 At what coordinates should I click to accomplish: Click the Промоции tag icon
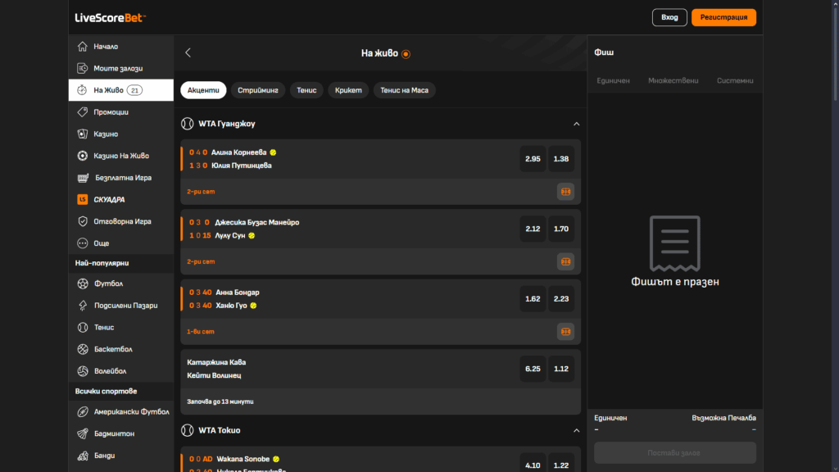pyautogui.click(x=83, y=112)
